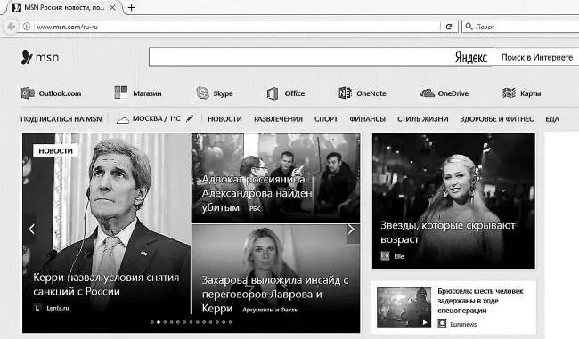
Task: Open the Карты maps icon
Action: click(509, 93)
